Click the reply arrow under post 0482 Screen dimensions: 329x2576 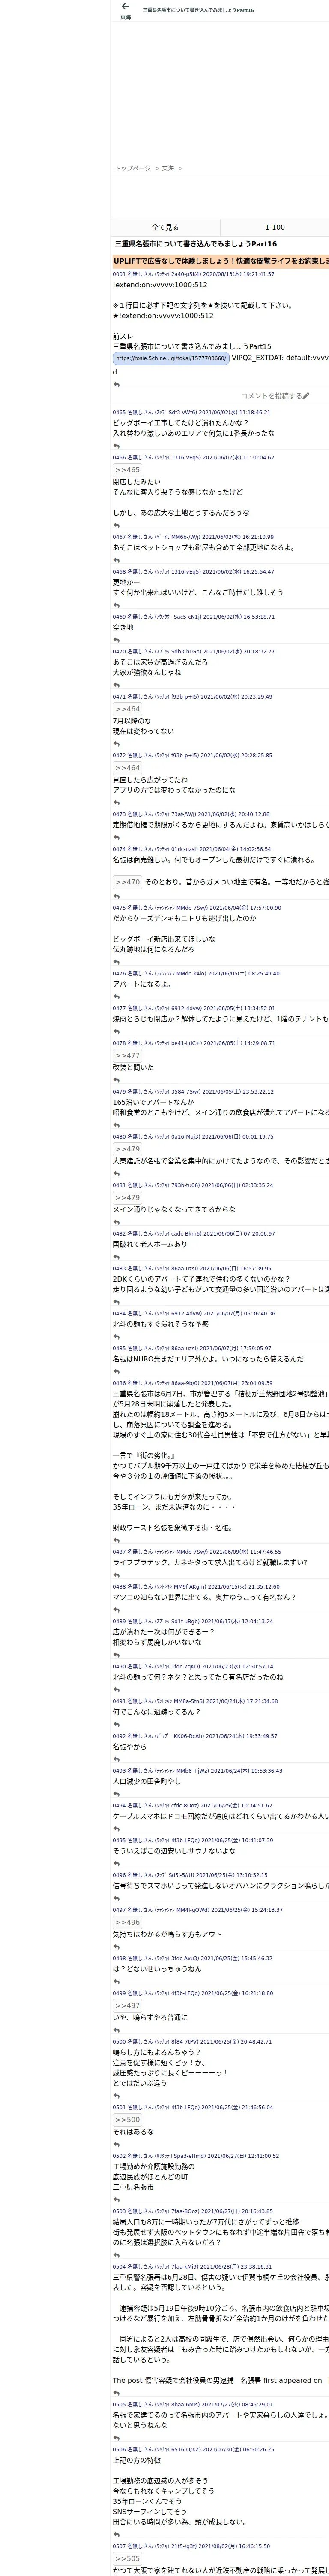point(117,1257)
